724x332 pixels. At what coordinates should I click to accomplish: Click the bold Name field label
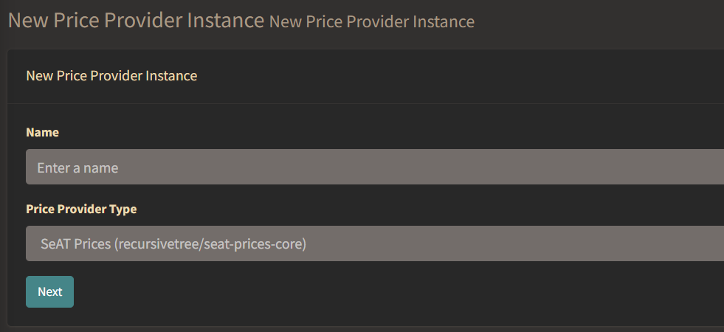pyautogui.click(x=42, y=132)
